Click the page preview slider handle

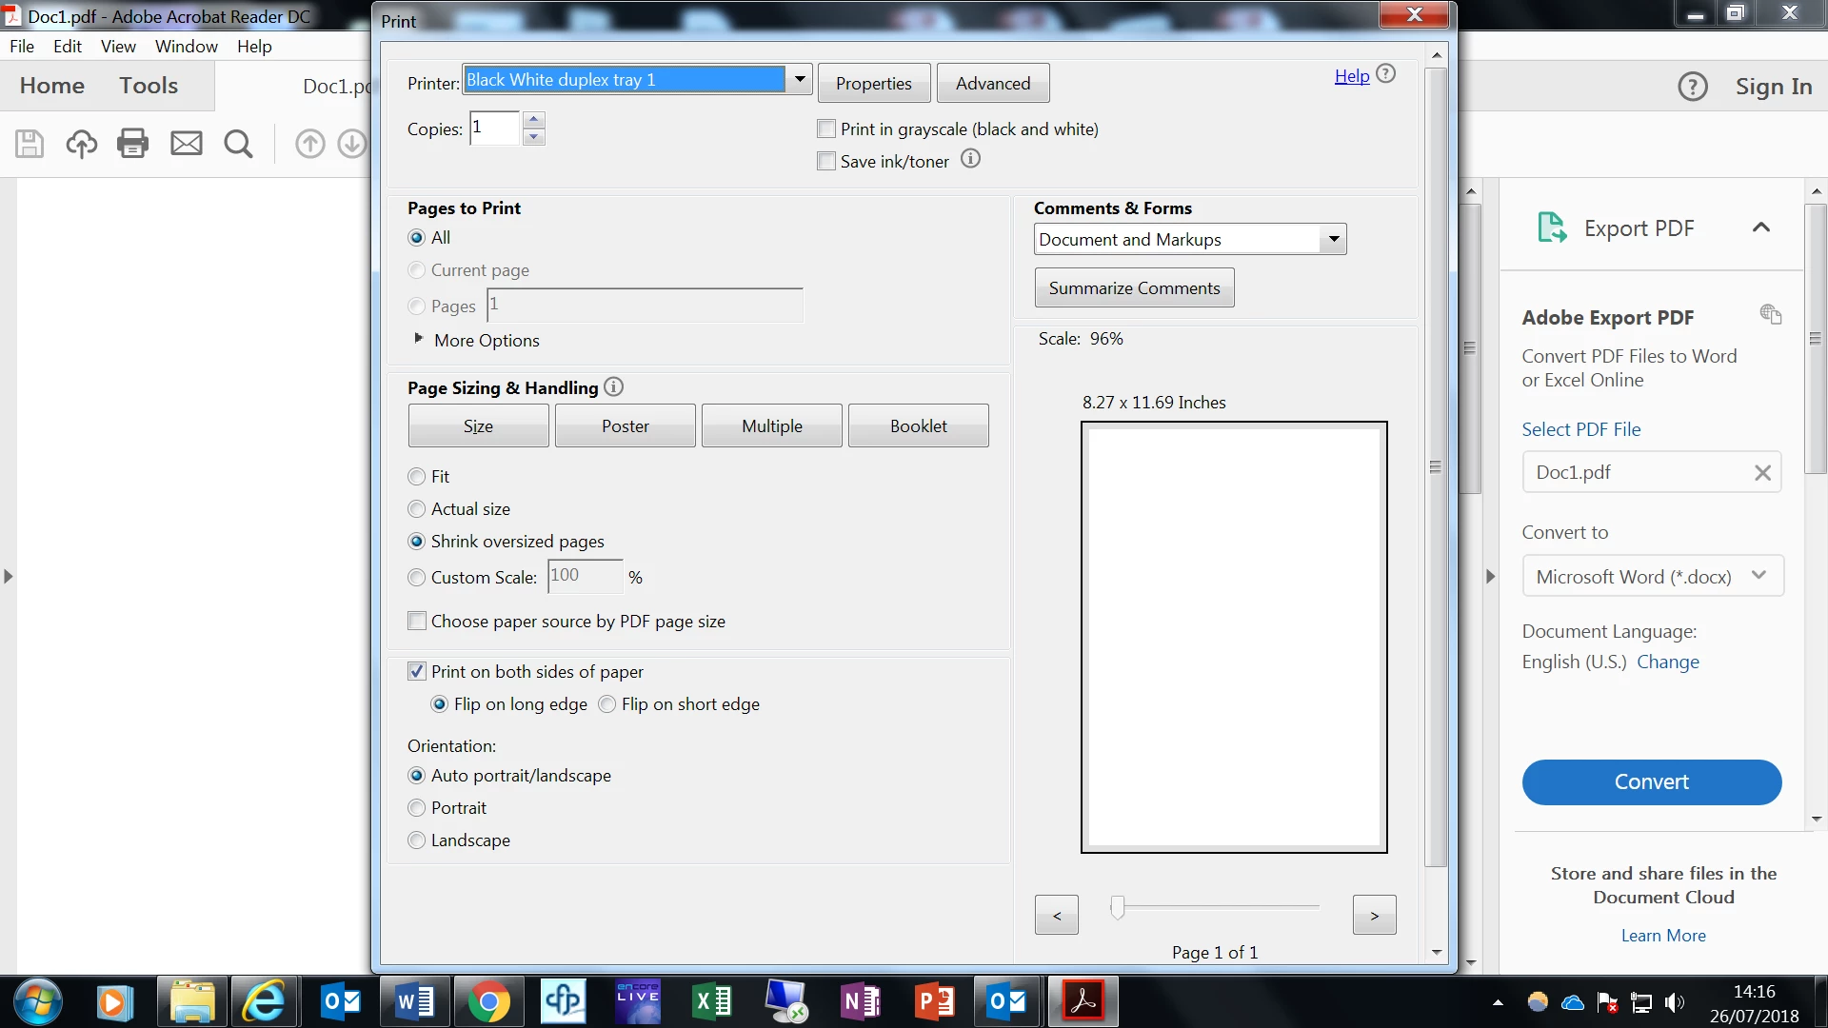pos(1118,907)
